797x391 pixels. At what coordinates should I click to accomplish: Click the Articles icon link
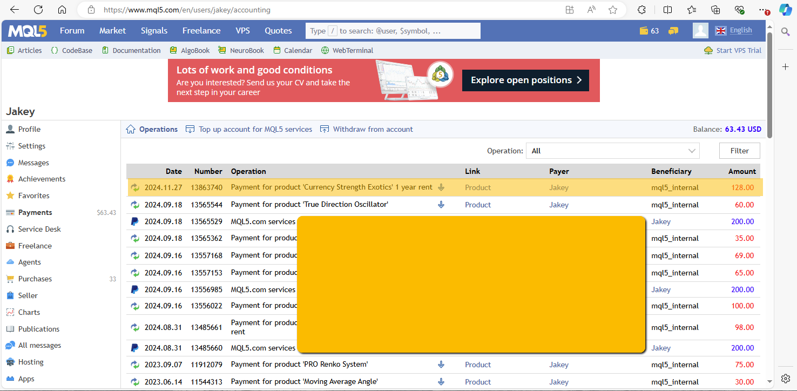pyautogui.click(x=24, y=50)
